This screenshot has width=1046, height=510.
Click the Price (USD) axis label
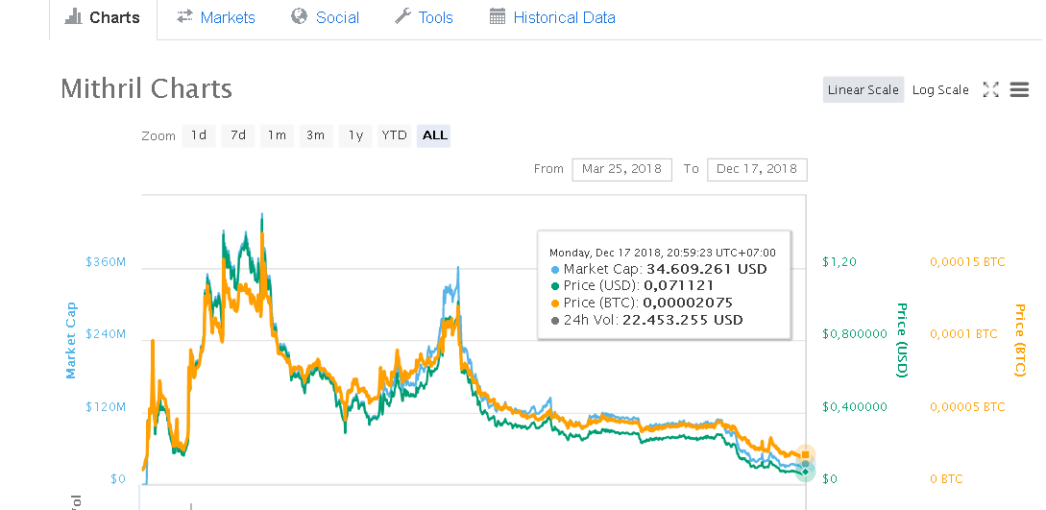pos(902,340)
